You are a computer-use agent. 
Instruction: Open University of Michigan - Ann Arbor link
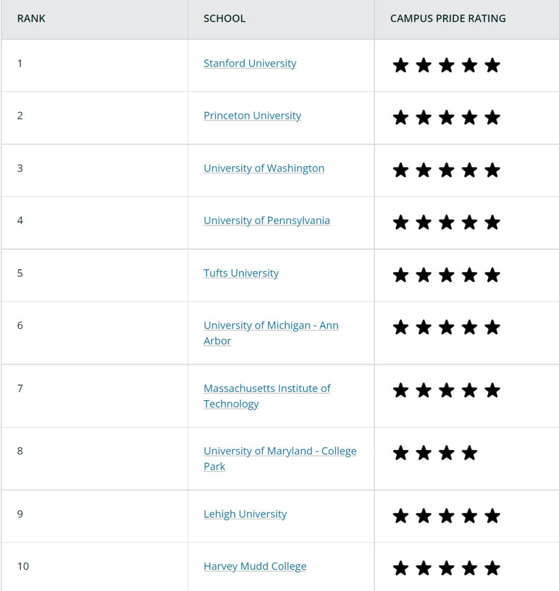click(x=271, y=333)
